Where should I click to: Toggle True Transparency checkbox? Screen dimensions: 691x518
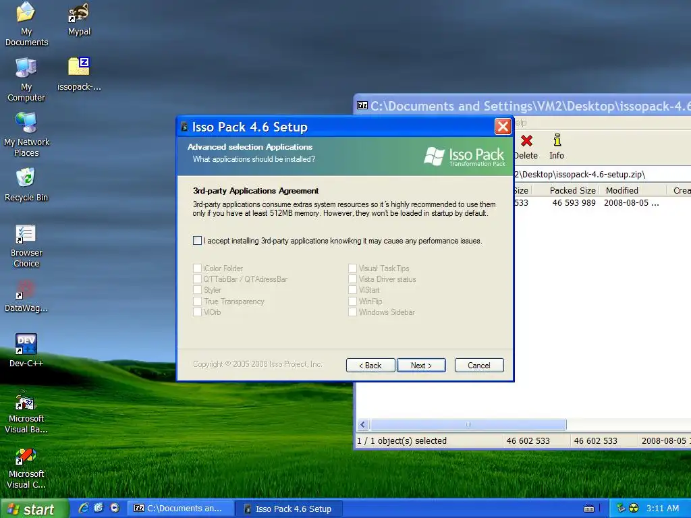click(198, 301)
